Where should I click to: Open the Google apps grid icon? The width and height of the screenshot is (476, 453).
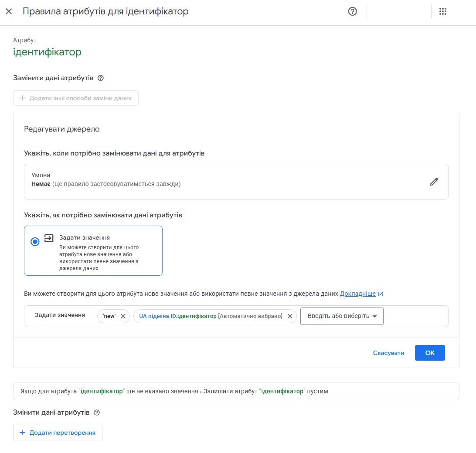(443, 12)
